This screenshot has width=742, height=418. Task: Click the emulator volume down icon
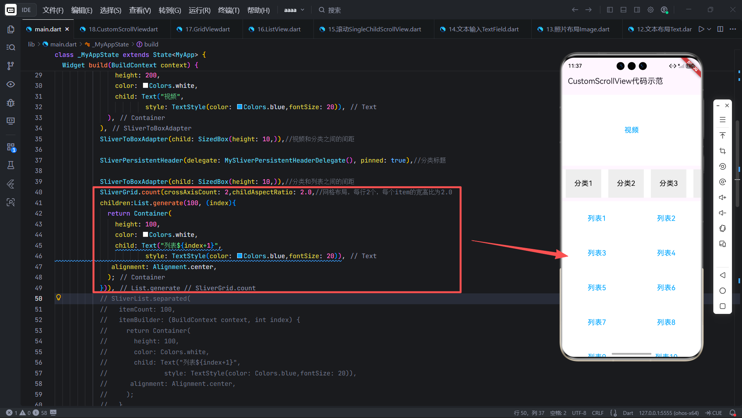722,213
